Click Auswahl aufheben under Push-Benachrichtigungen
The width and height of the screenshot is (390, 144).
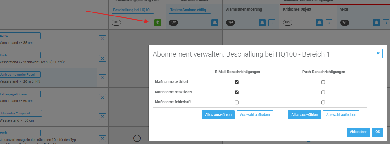click(x=341, y=115)
